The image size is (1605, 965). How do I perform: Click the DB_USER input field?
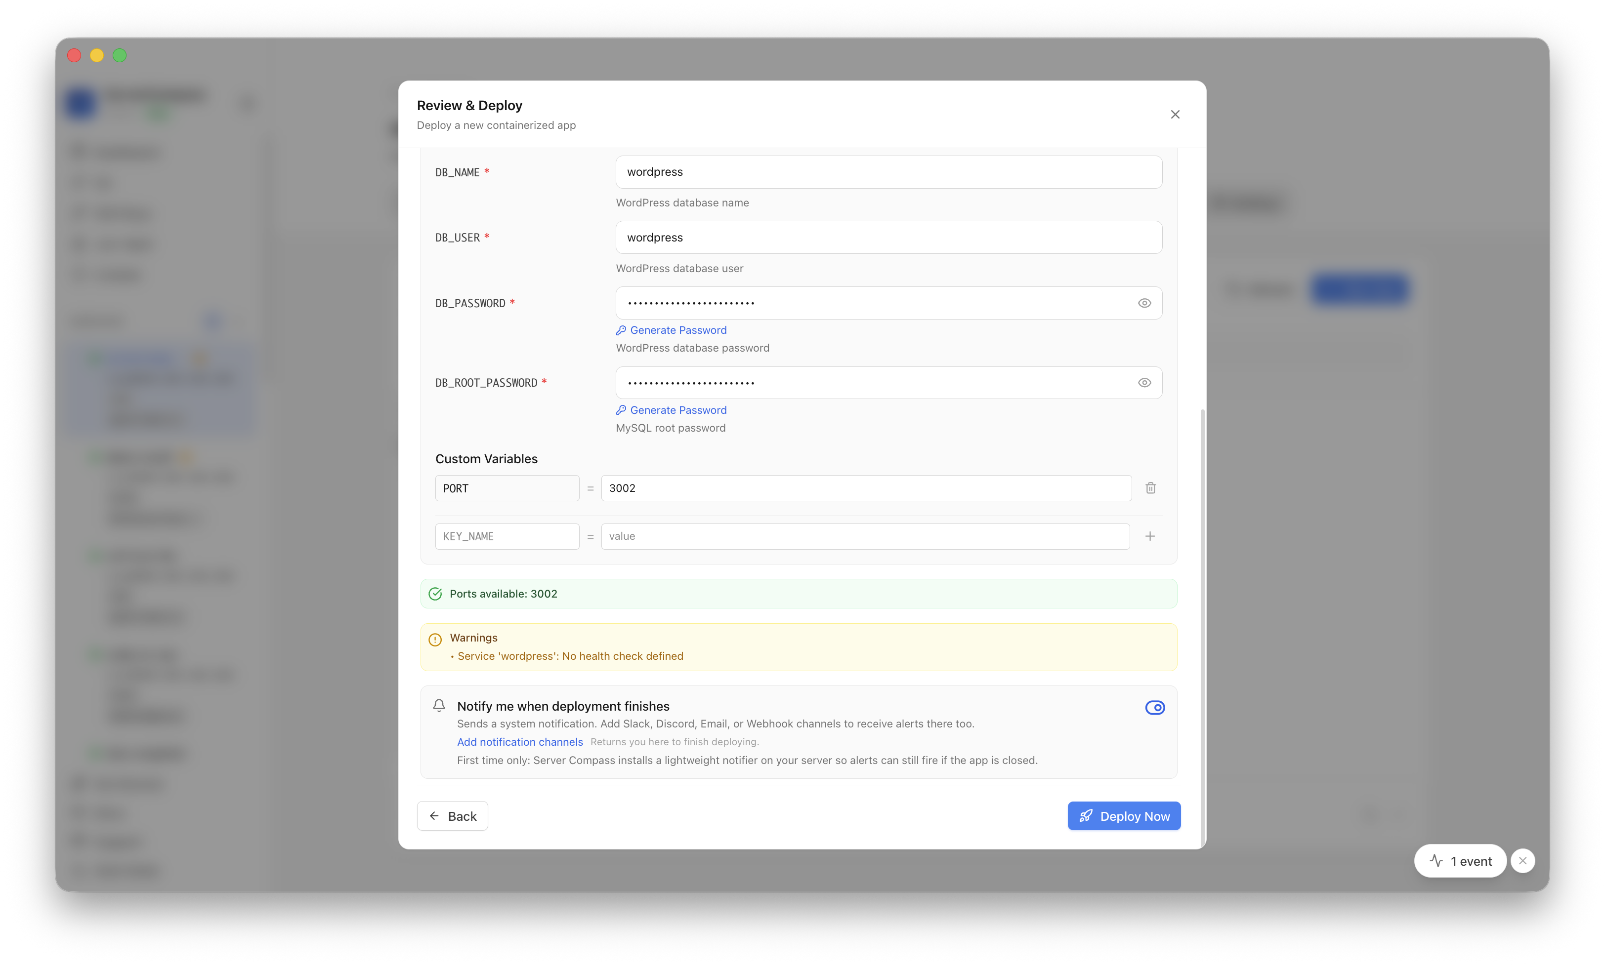pos(888,238)
